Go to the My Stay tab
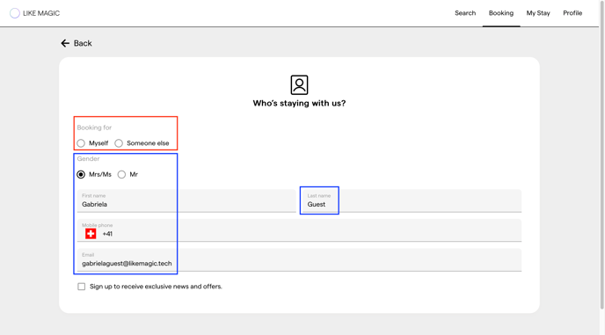Viewport: 605px width, 335px height. (538, 13)
